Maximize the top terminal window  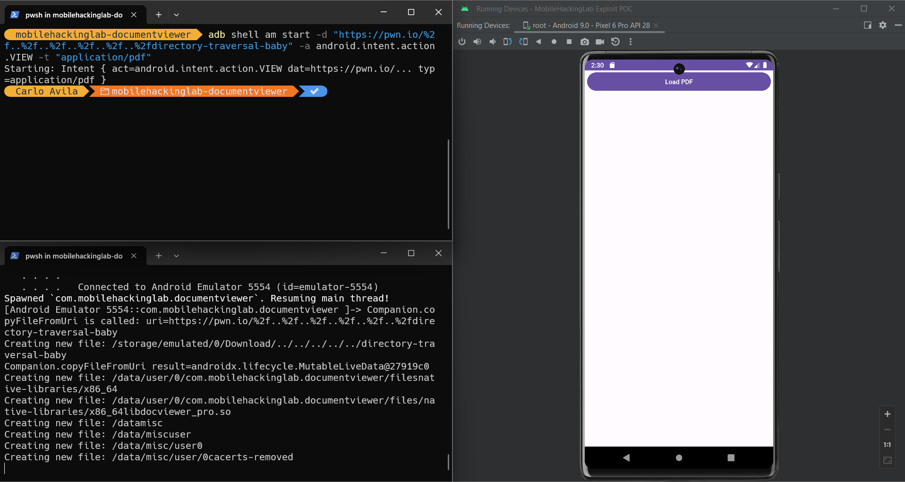(411, 12)
